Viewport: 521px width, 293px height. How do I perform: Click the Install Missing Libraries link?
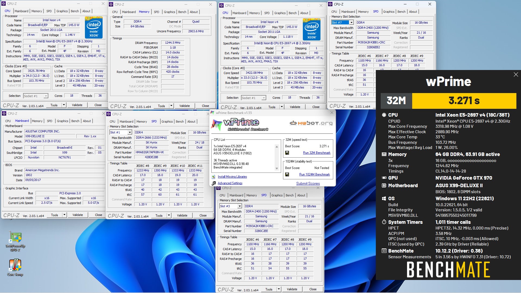click(x=232, y=177)
